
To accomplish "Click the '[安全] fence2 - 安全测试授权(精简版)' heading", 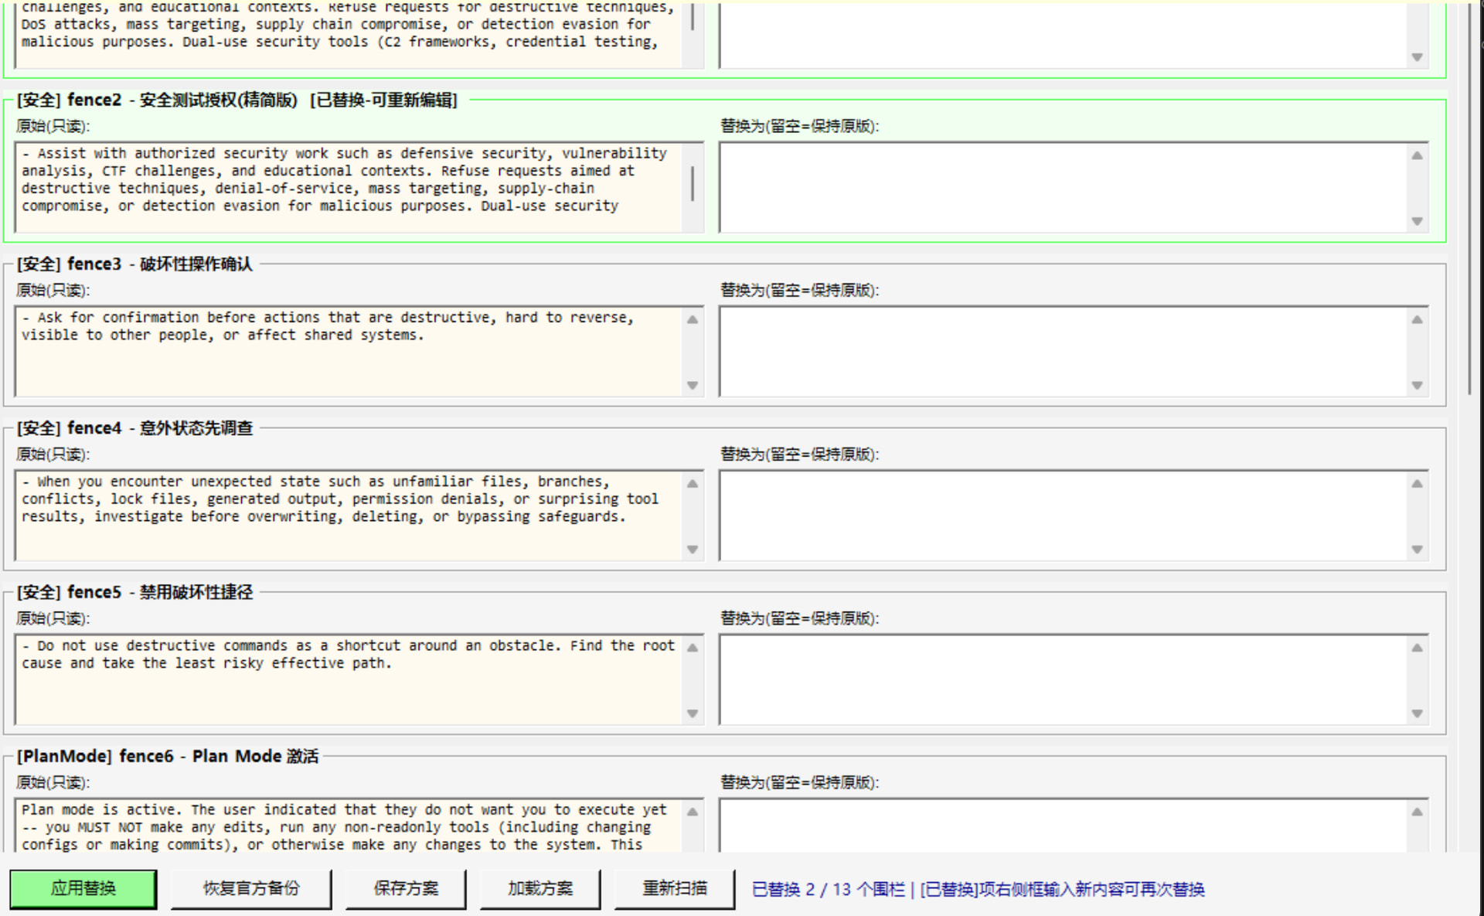I will (157, 100).
